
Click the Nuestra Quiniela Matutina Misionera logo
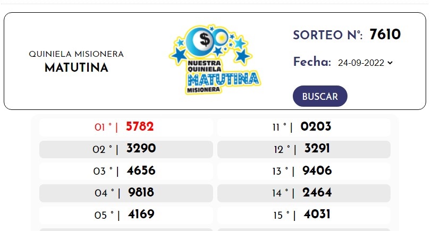(215, 60)
